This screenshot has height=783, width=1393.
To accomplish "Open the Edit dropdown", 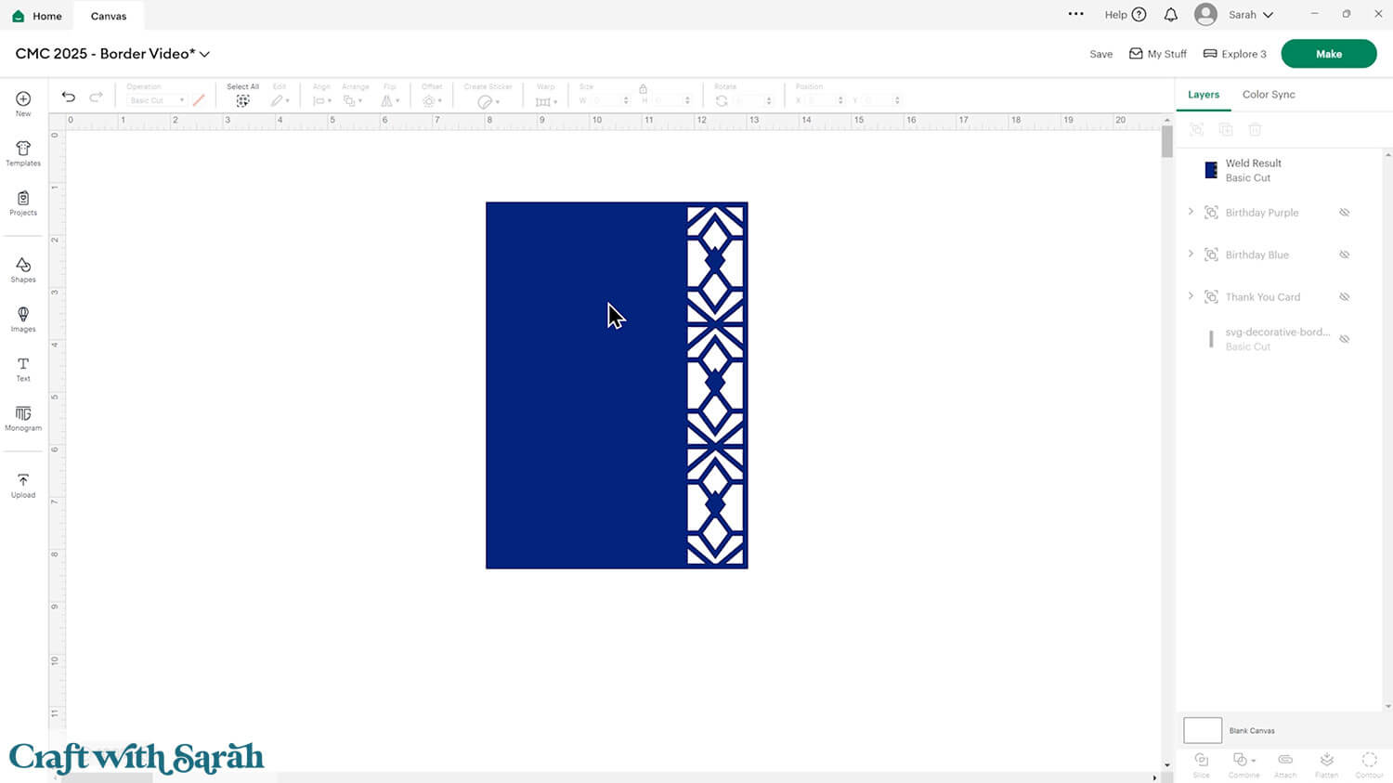I will pos(280,100).
